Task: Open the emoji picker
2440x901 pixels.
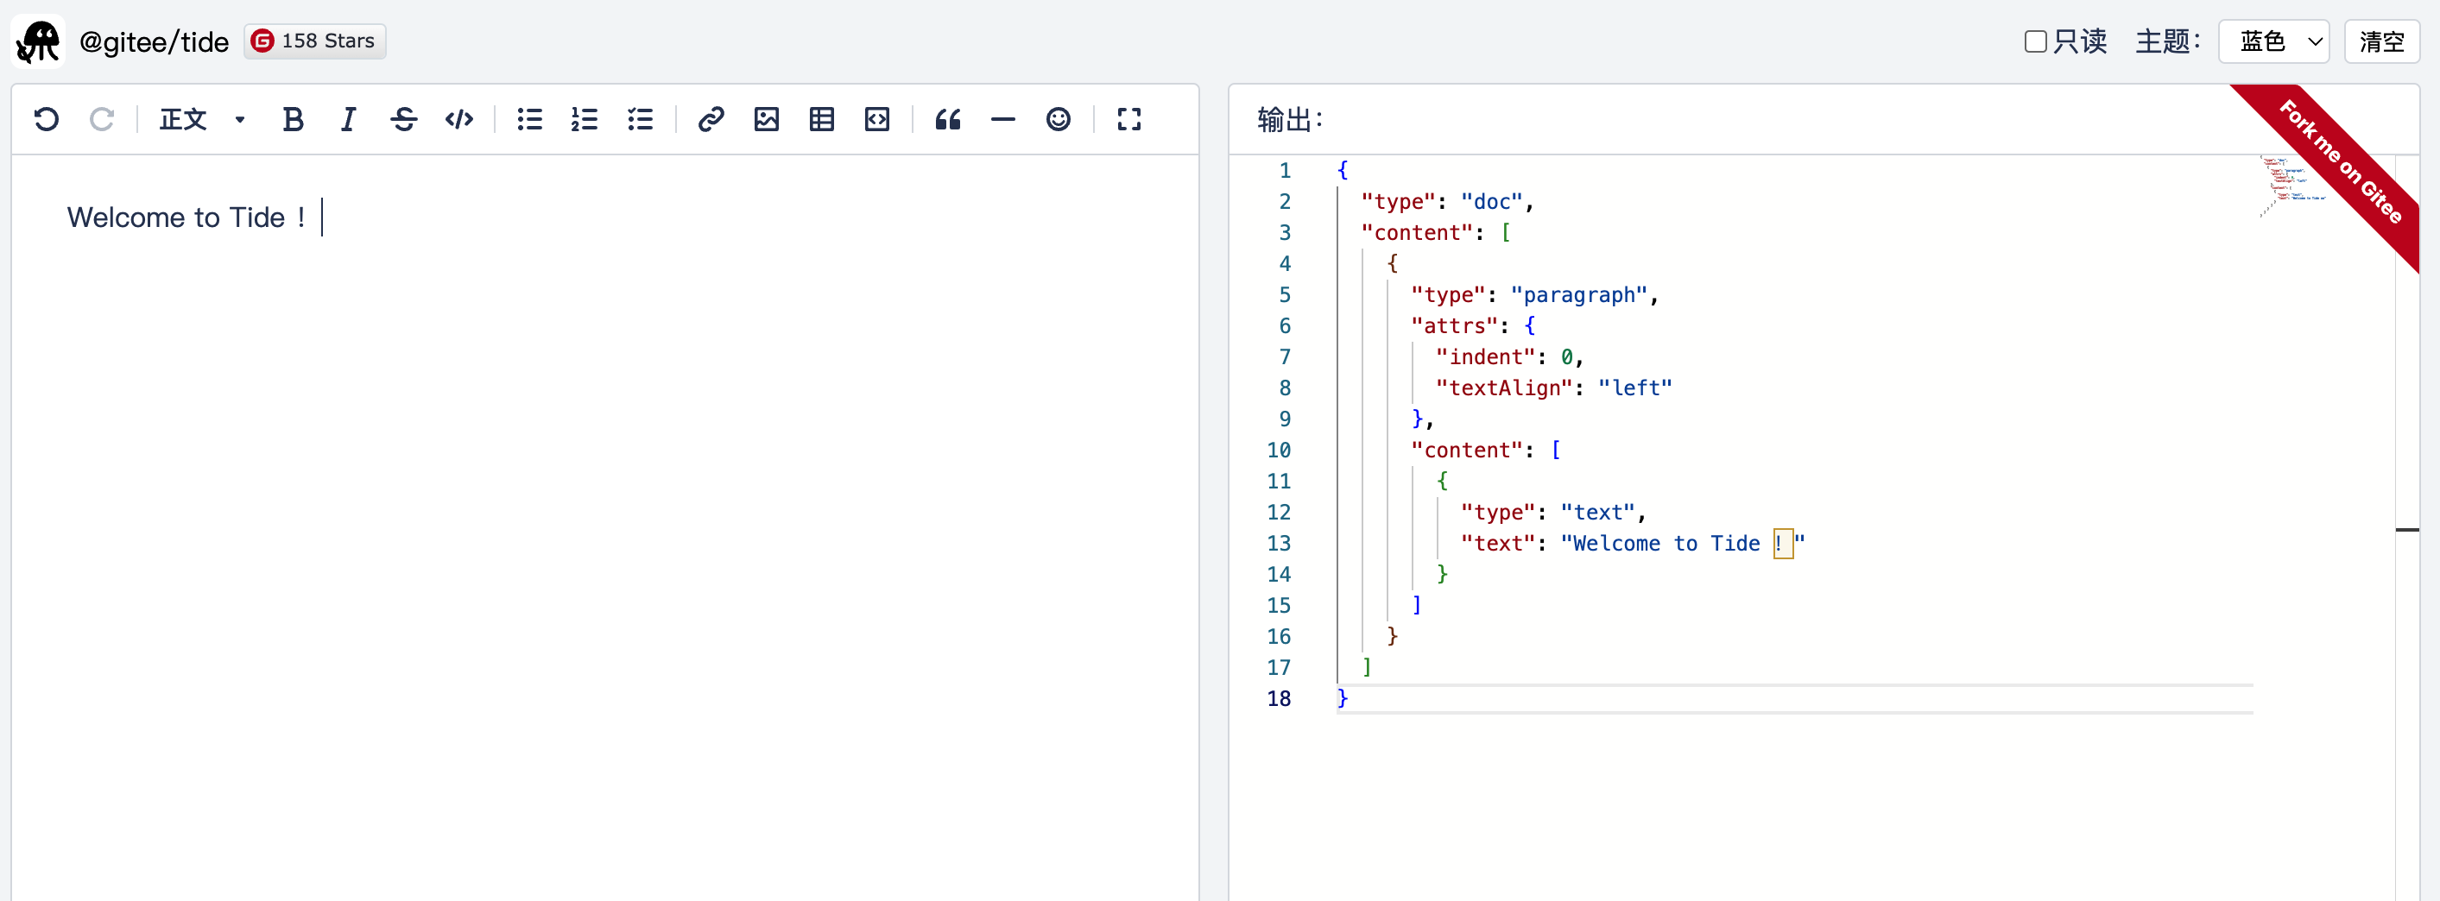Action: click(1058, 119)
